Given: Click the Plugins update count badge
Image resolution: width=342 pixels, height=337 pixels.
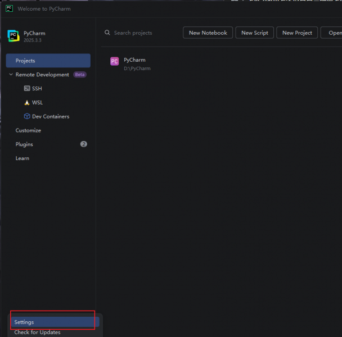Looking at the screenshot, I should (84, 144).
